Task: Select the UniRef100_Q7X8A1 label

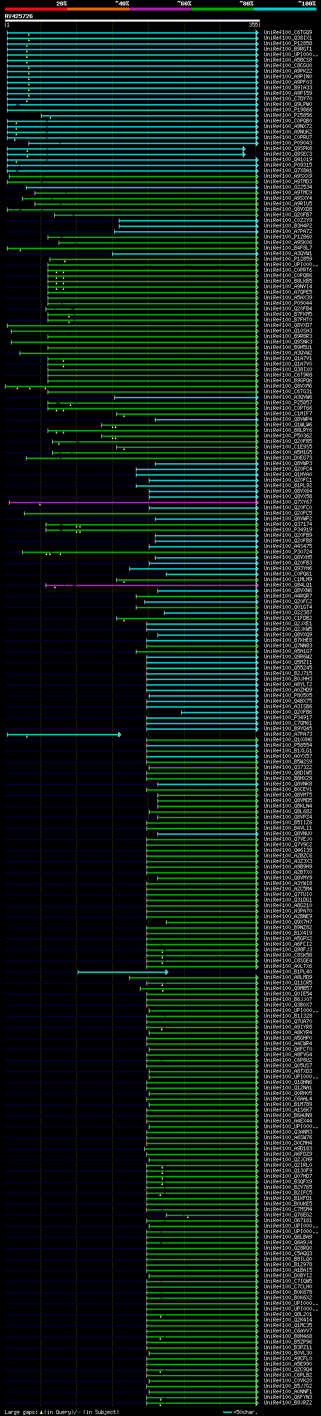Action: [287, 170]
